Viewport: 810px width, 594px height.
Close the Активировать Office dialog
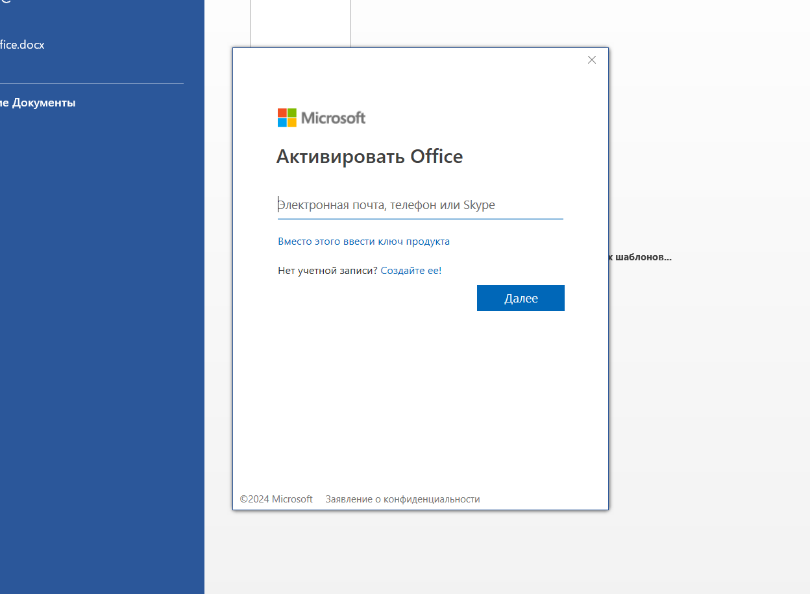591,60
